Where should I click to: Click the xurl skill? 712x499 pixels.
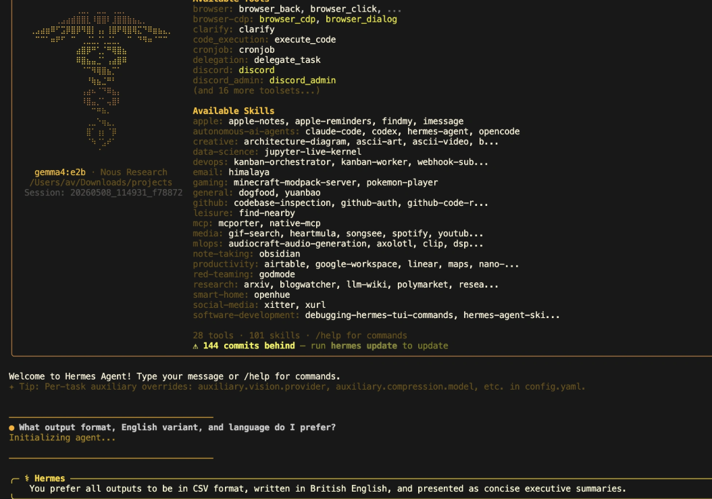(x=315, y=305)
